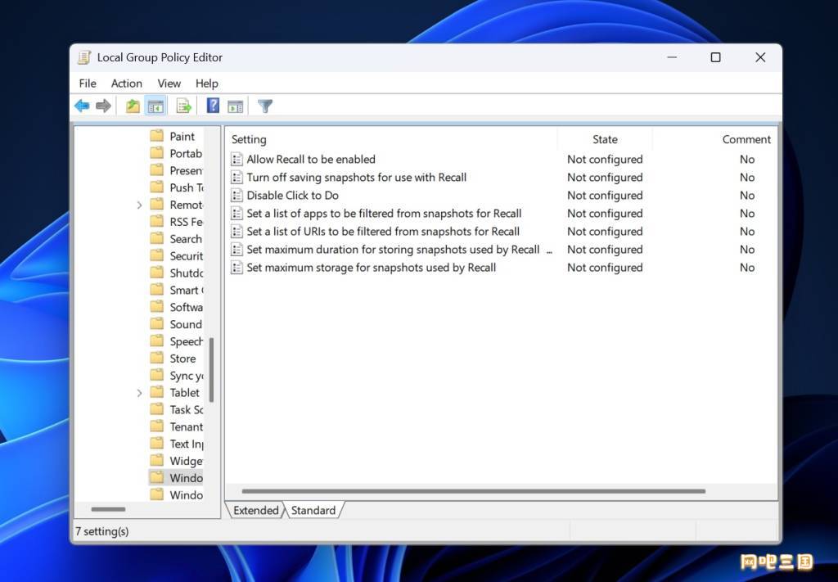838x582 pixels.
Task: Click policy icon beside Set a list of apps
Action: (237, 214)
